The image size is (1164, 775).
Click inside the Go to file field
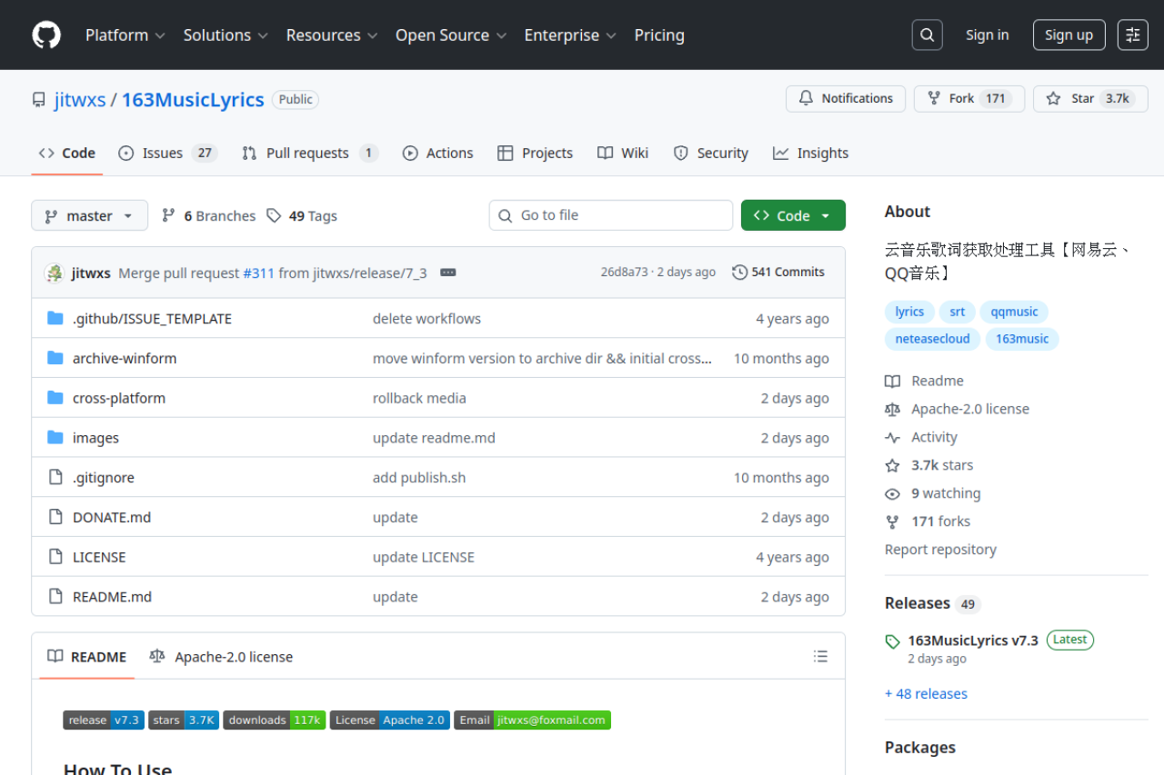coord(610,215)
